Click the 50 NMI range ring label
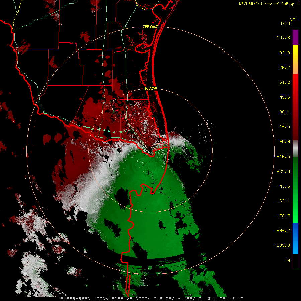The image size is (301, 301). tap(150, 89)
